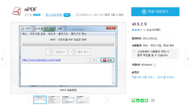Select the third screenshot thumbnail
This screenshot has height=111, width=189.
(68, 100)
